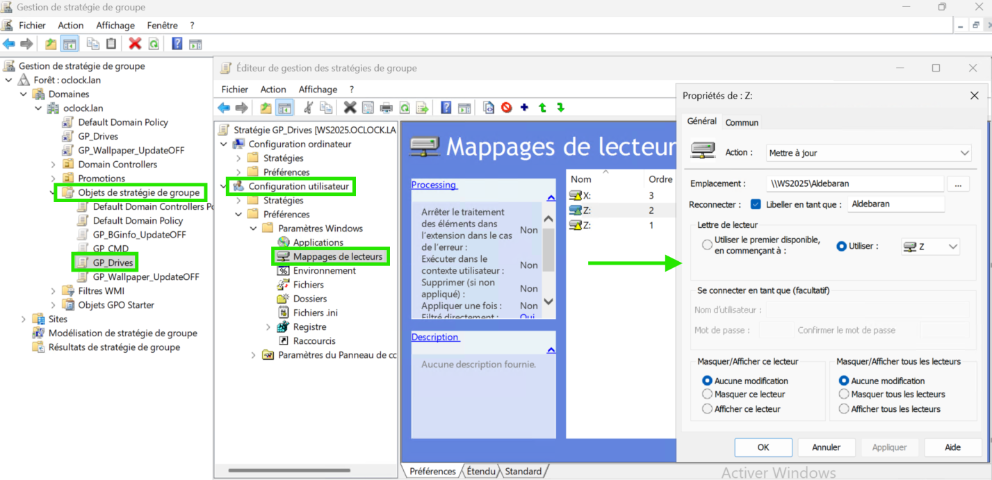The width and height of the screenshot is (992, 480).
Task: Click the scissors cut icon in editor toolbar
Action: click(307, 108)
